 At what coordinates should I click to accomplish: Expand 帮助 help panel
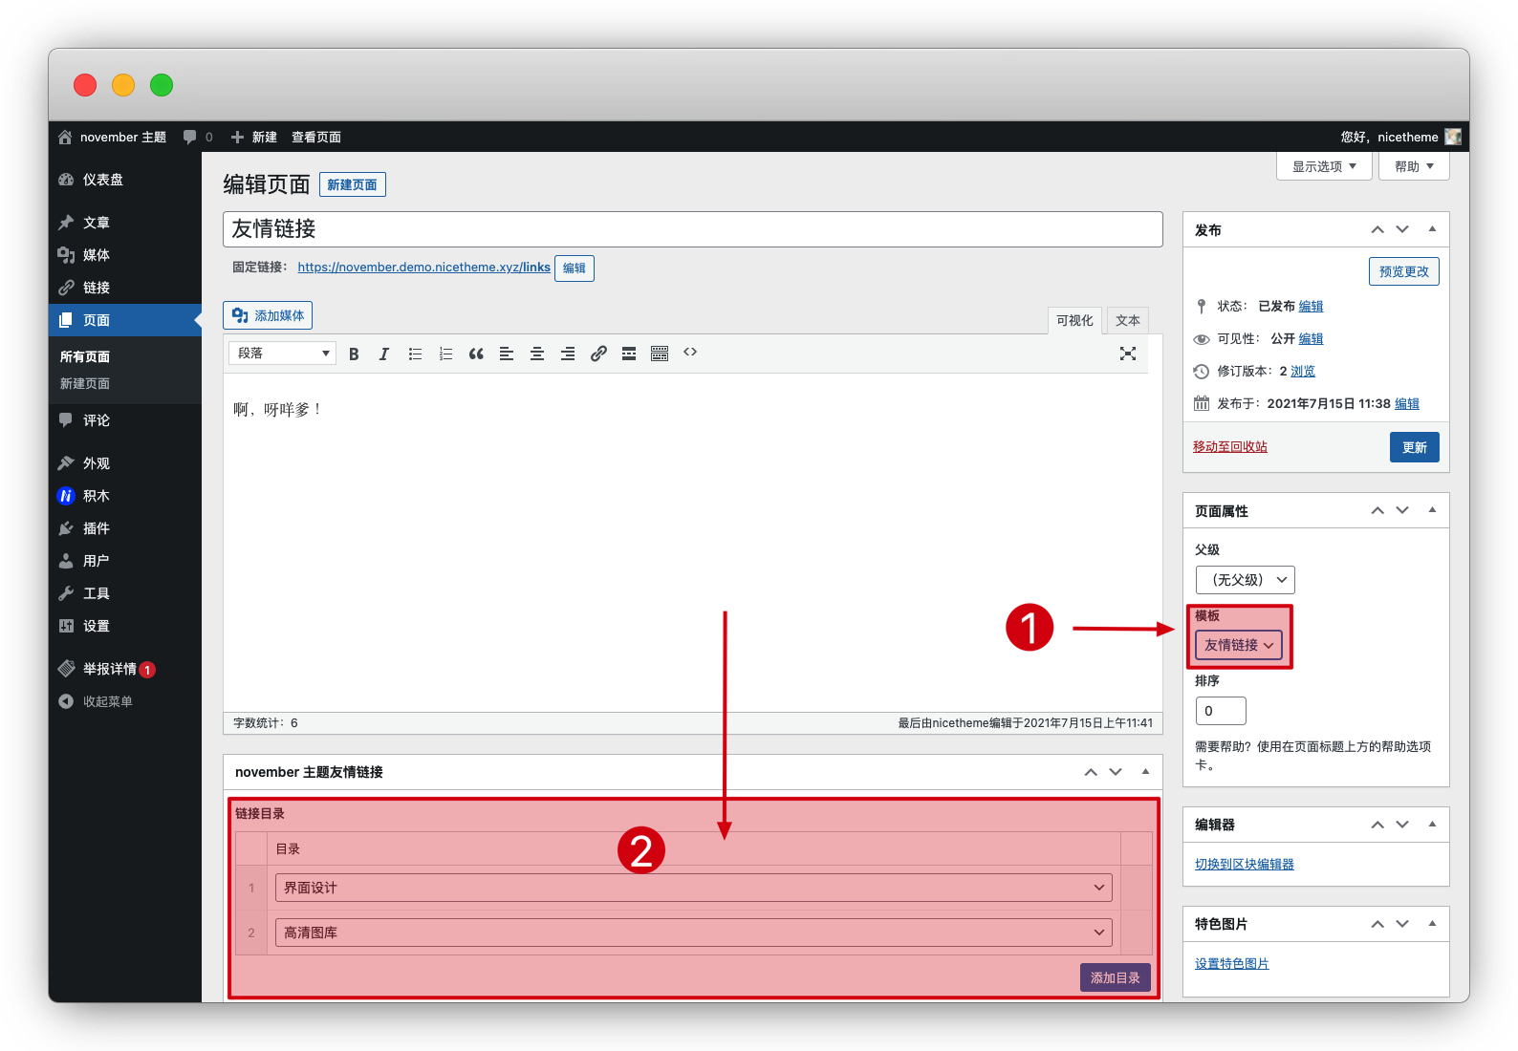pyautogui.click(x=1415, y=166)
